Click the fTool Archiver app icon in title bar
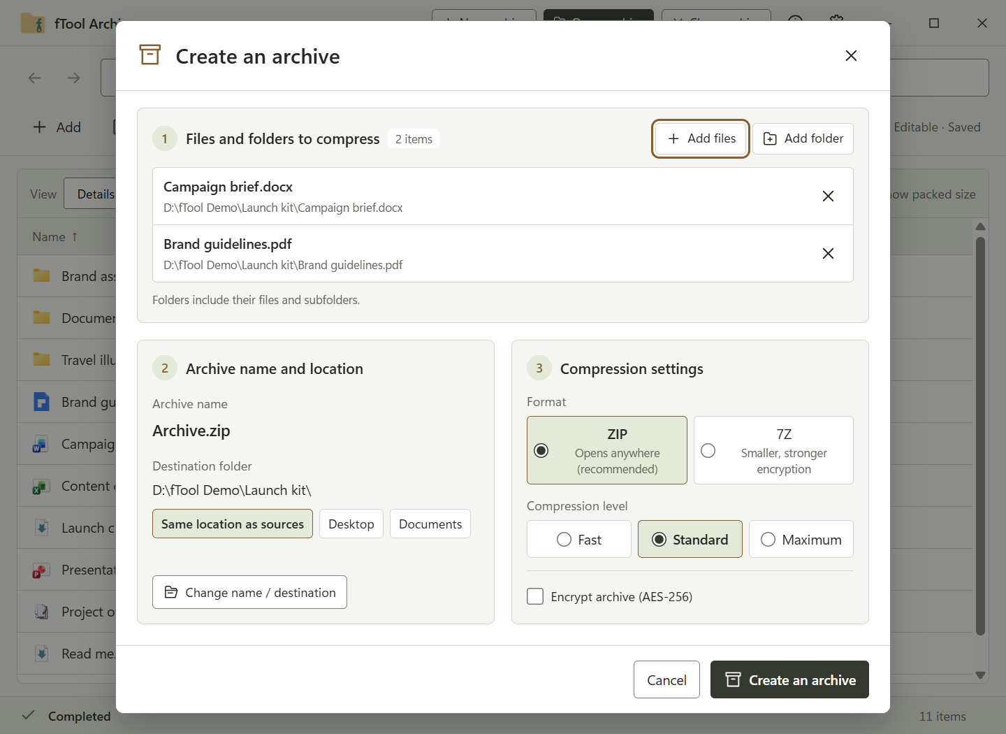Screen dimensions: 1006x734 click(32, 23)
